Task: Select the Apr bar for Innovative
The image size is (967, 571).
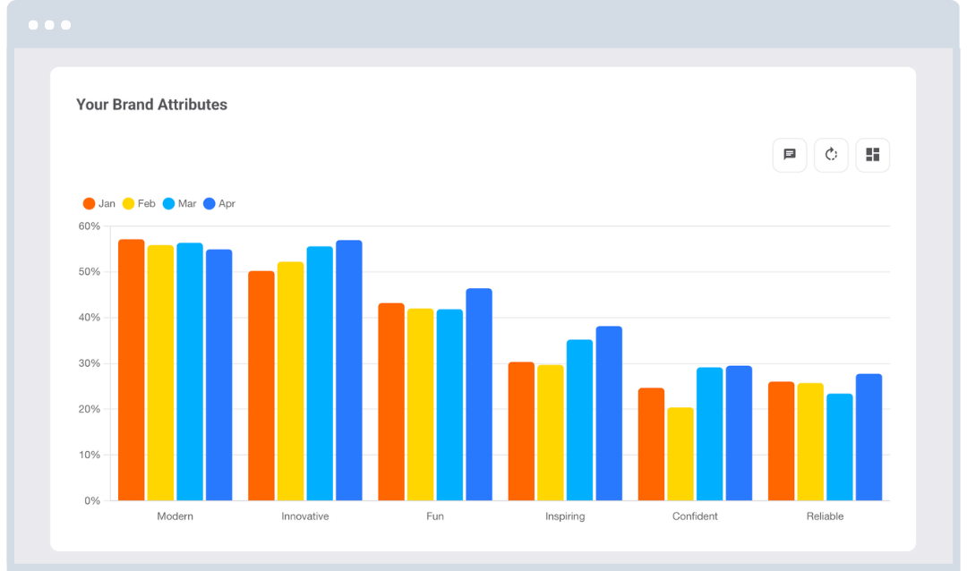Action: [349, 371]
